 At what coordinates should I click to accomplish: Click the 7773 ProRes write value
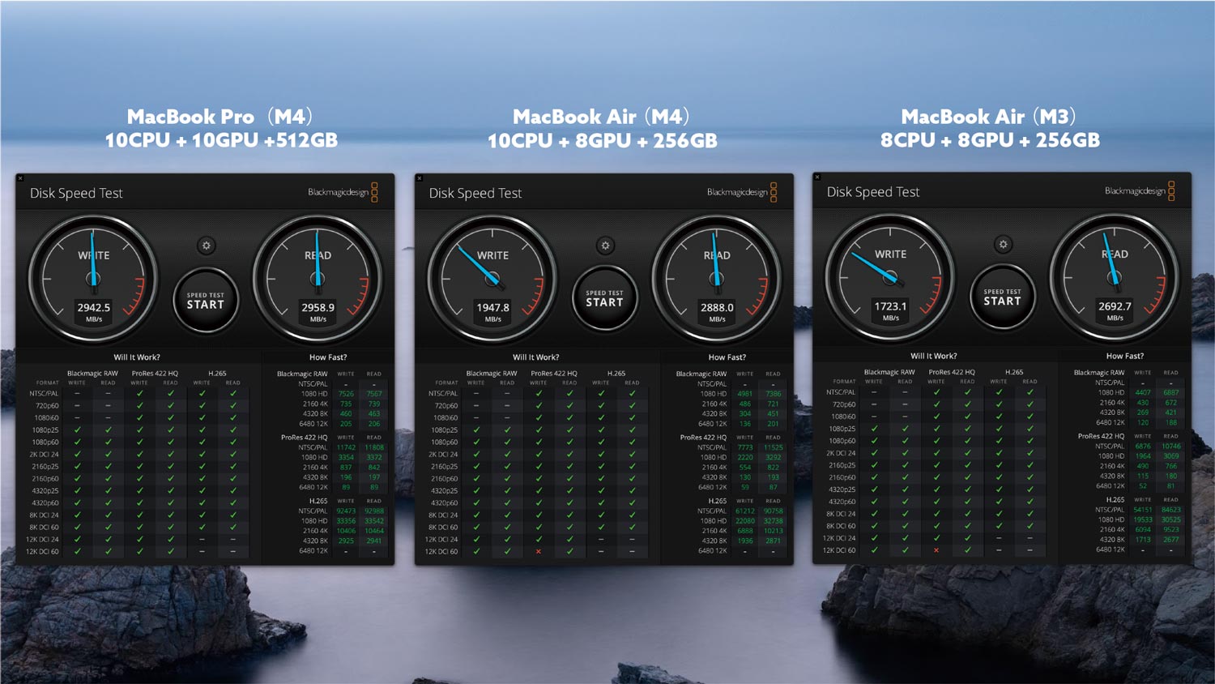[745, 447]
